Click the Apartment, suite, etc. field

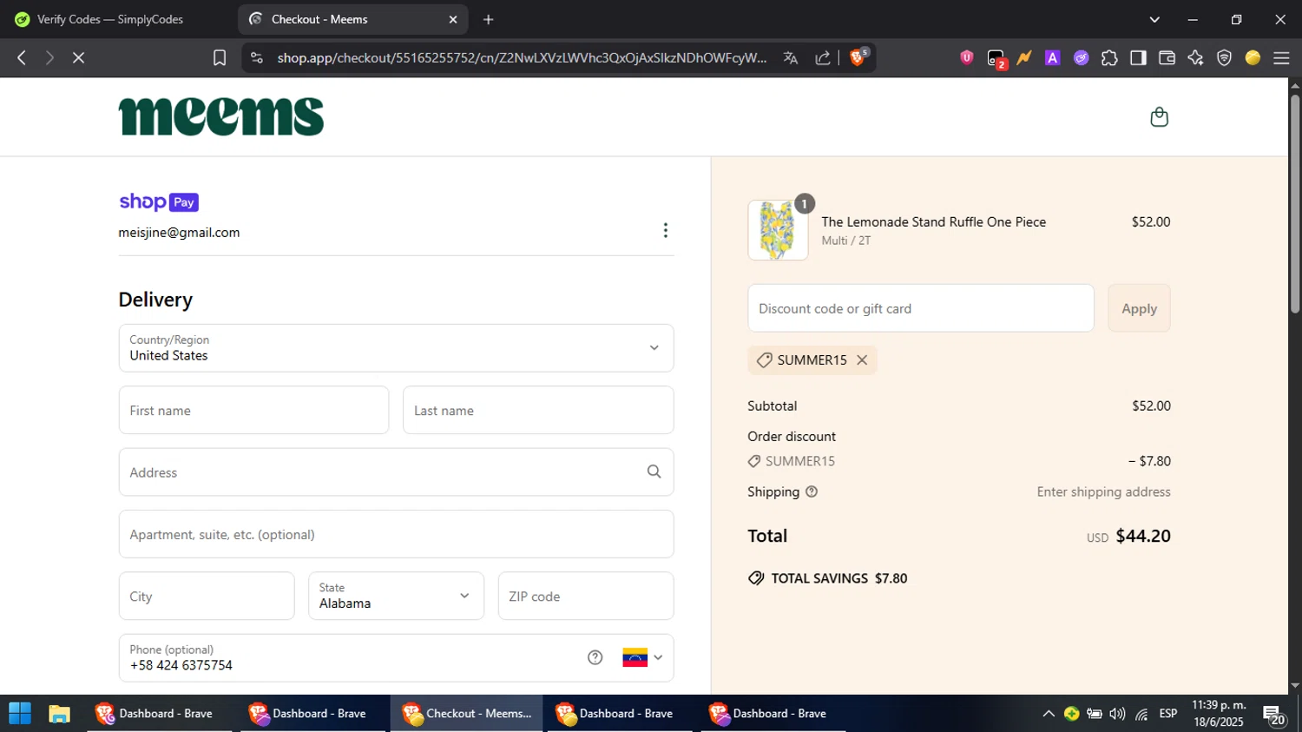tap(396, 534)
